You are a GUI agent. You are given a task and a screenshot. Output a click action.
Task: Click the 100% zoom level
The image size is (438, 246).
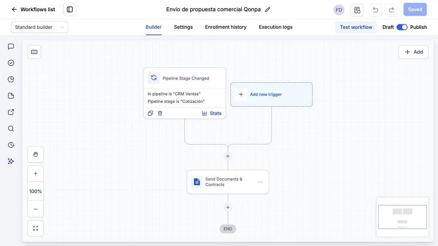point(35,191)
